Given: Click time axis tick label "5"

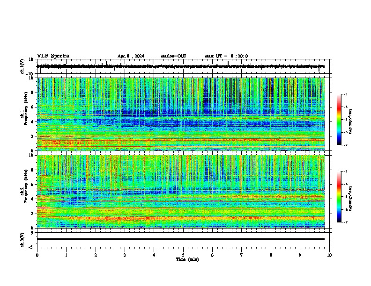Looking at the screenshot, I should pyautogui.click(x=183, y=255).
